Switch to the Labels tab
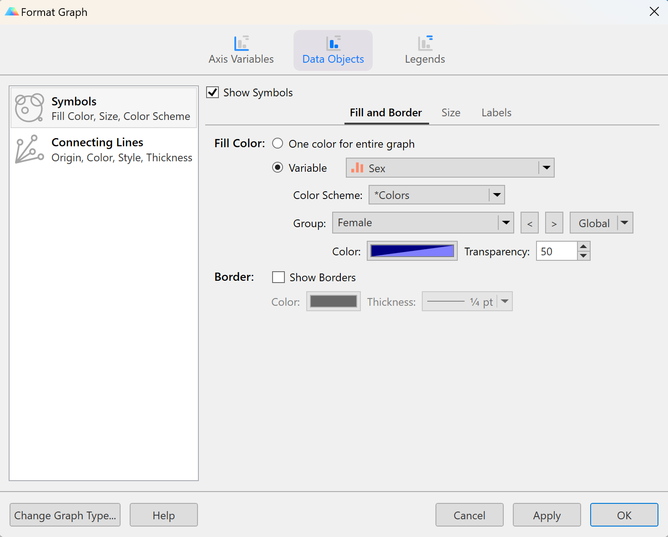668x537 pixels. click(496, 113)
